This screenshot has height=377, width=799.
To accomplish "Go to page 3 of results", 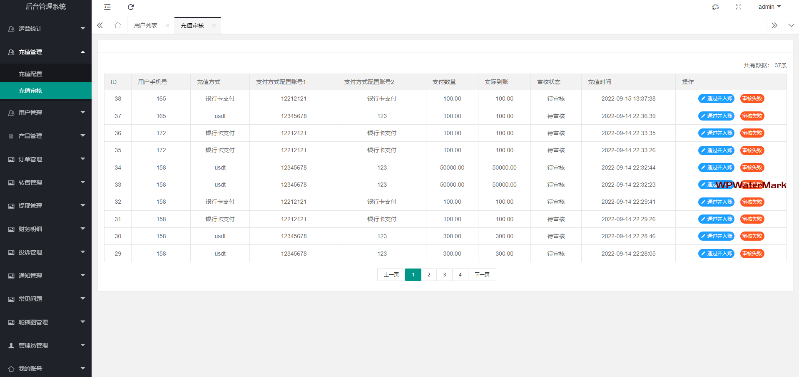I will pyautogui.click(x=444, y=275).
